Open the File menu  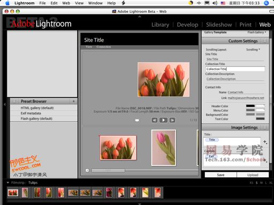coord(42,3)
